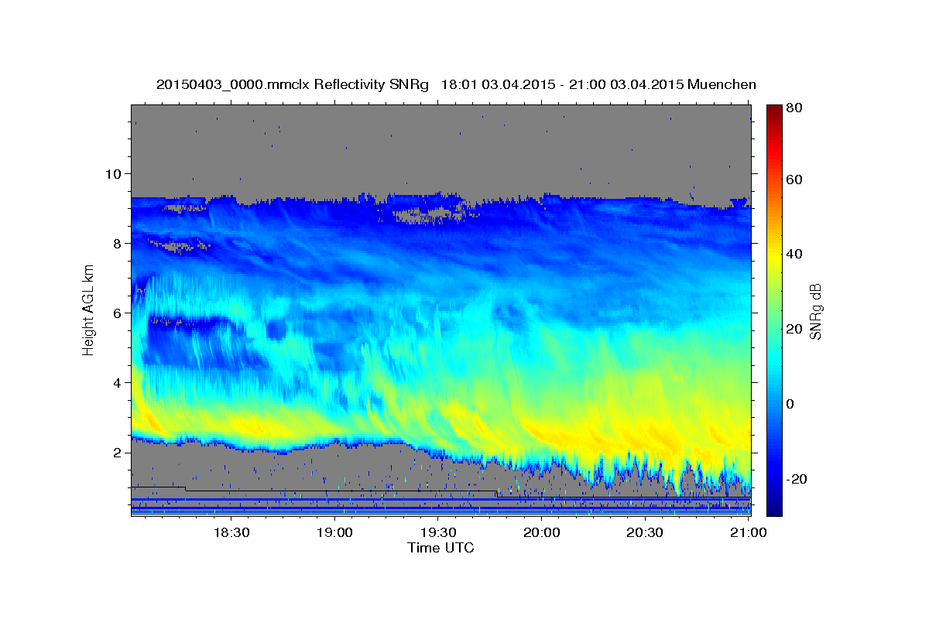Click the colorbar value -20

pyautogui.click(x=797, y=479)
